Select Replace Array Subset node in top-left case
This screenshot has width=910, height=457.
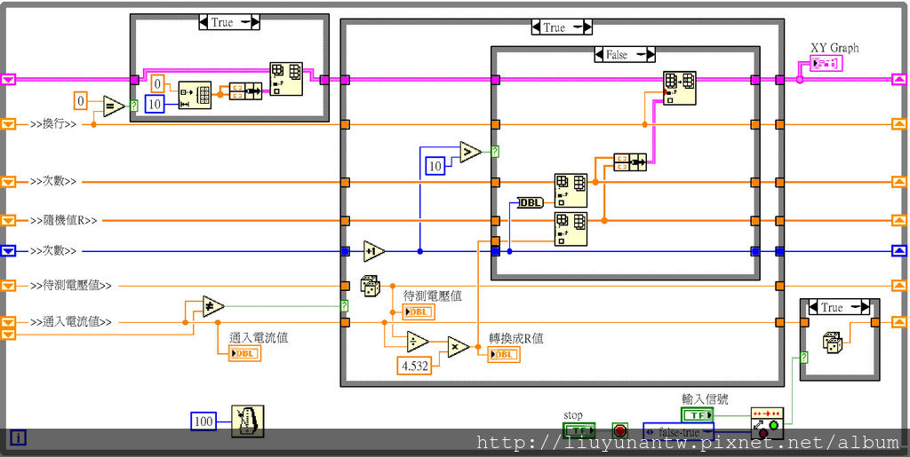click(285, 79)
